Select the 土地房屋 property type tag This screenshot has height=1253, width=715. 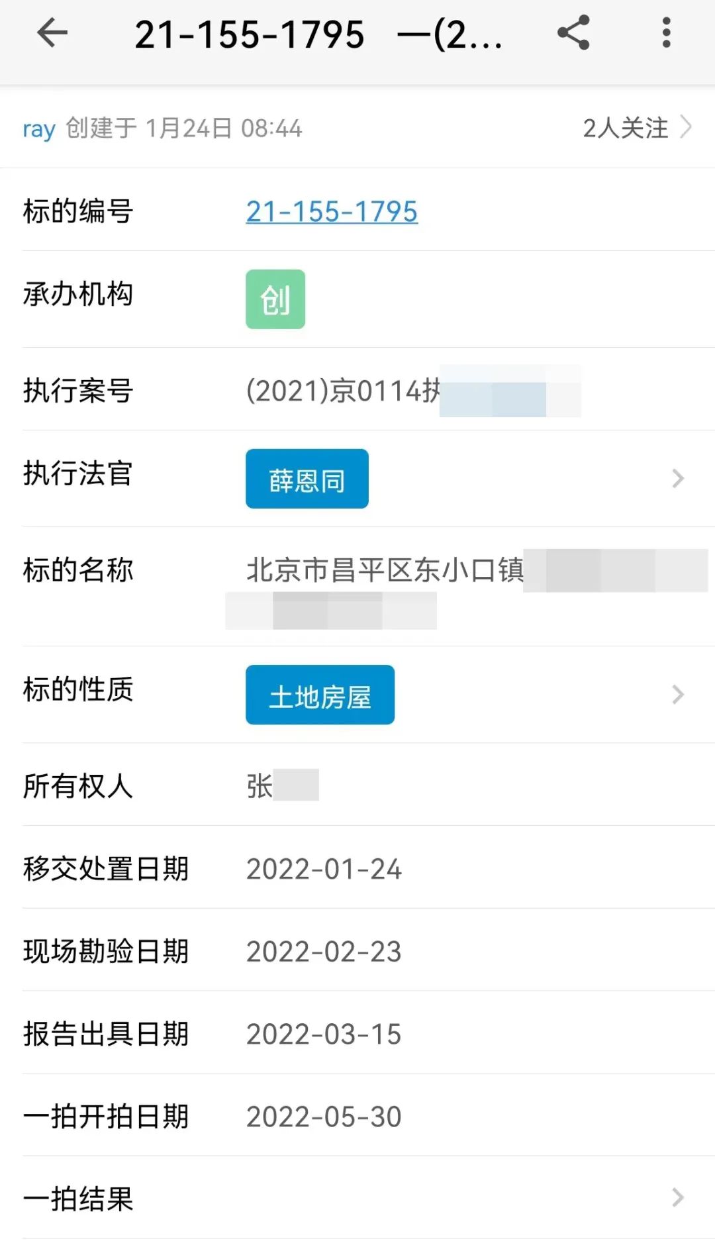point(320,695)
